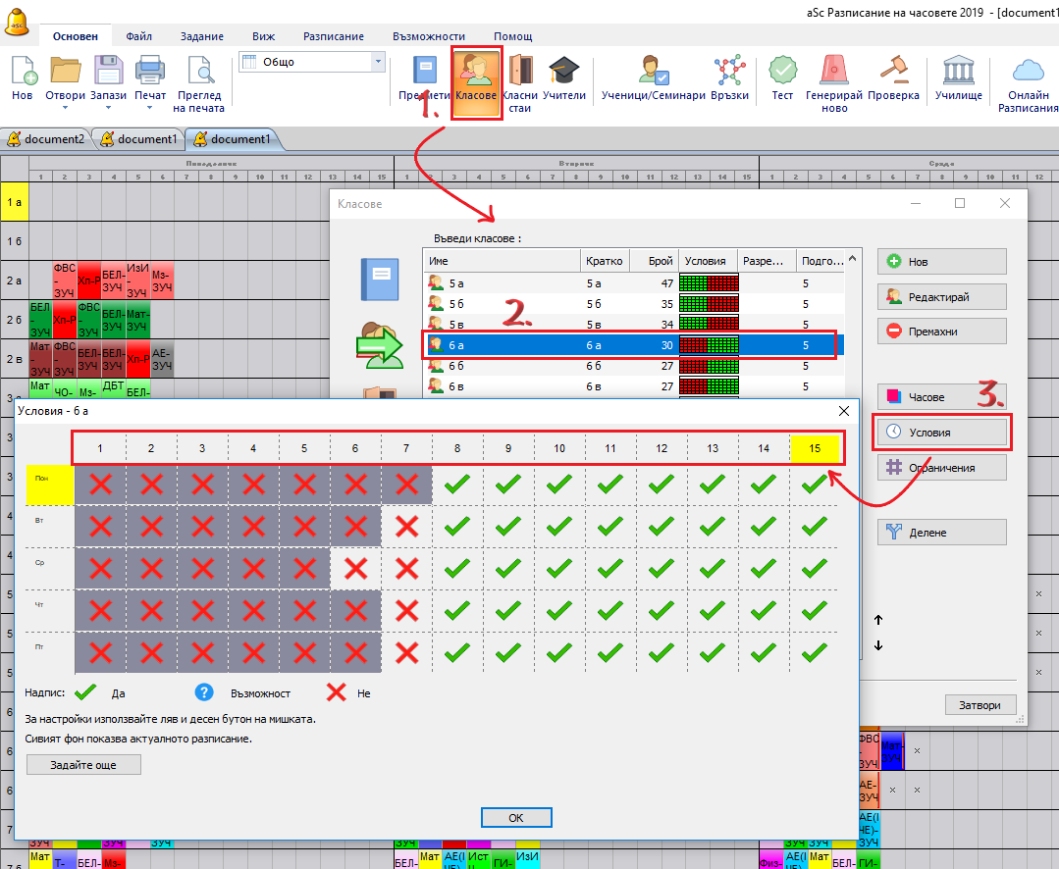Click the Задайте още button
This screenshot has width=1059, height=869.
click(83, 764)
